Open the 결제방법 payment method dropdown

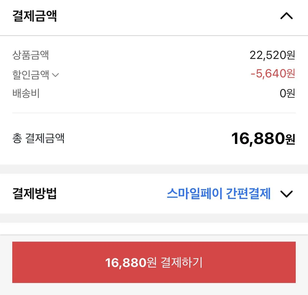tap(287, 194)
